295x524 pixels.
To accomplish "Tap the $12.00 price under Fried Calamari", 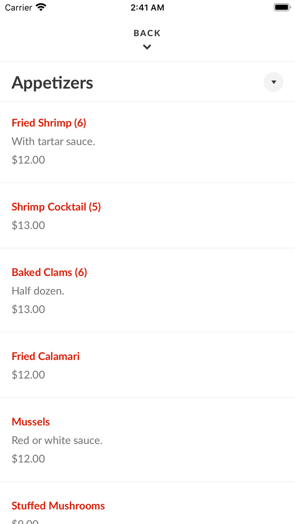I will pos(28,375).
